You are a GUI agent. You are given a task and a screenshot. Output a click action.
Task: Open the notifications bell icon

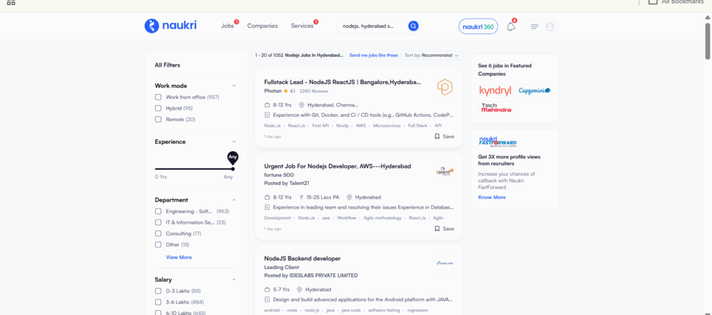(511, 26)
